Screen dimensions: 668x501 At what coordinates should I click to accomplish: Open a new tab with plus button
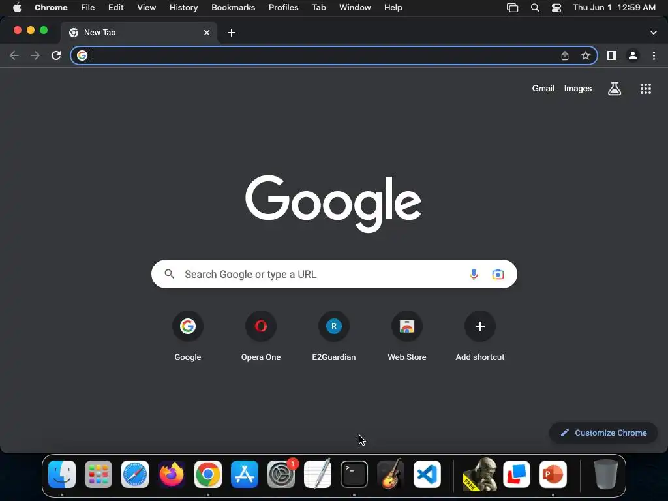click(x=232, y=33)
